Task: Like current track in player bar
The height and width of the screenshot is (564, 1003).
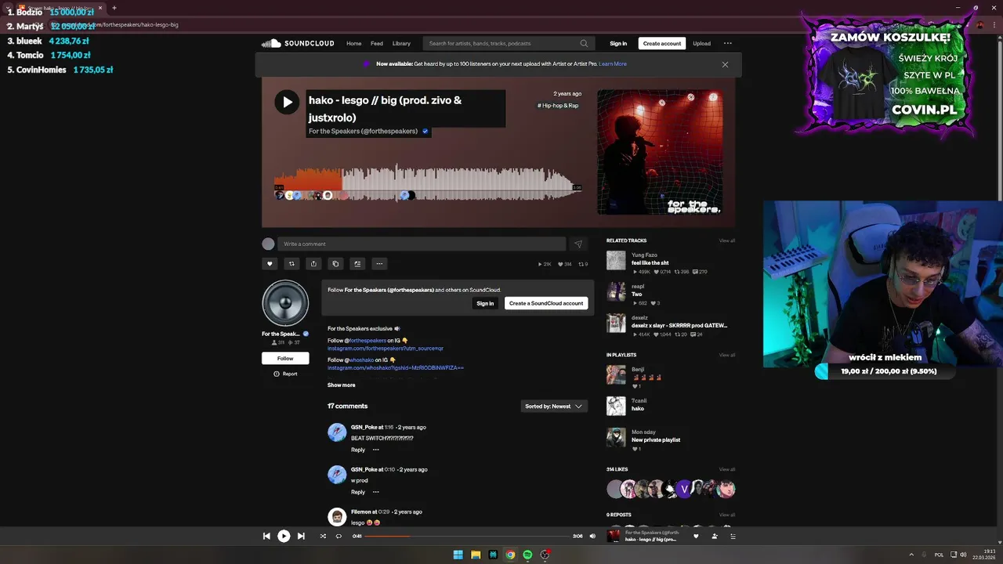Action: [696, 536]
